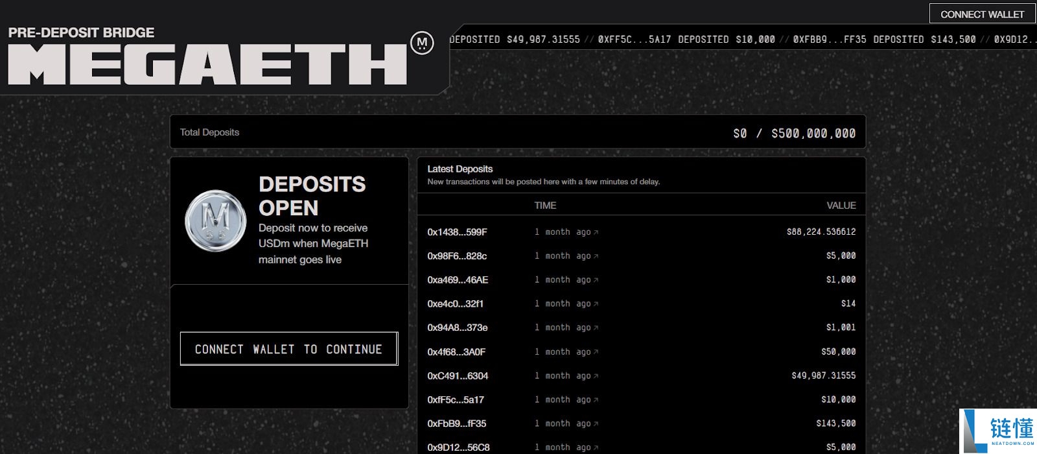Click ticker entry 0xFBB9...FF35 deposited $143,500

tap(884, 40)
